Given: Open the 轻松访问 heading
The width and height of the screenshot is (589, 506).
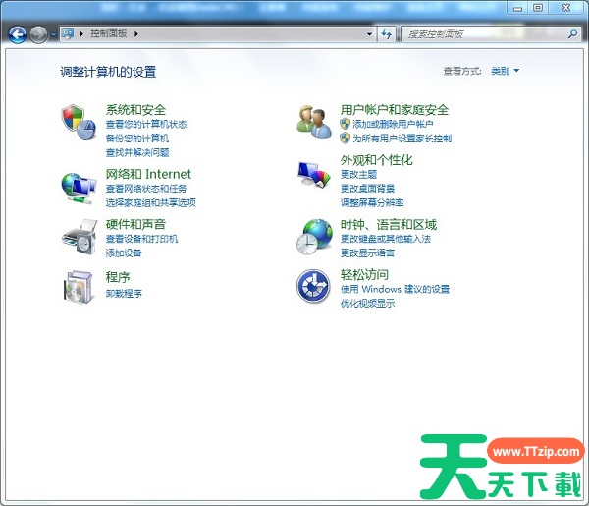Looking at the screenshot, I should point(364,275).
